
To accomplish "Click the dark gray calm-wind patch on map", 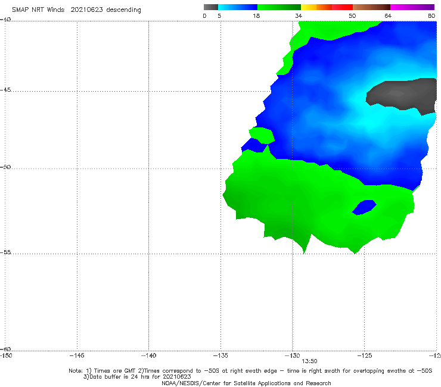I will coord(402,95).
